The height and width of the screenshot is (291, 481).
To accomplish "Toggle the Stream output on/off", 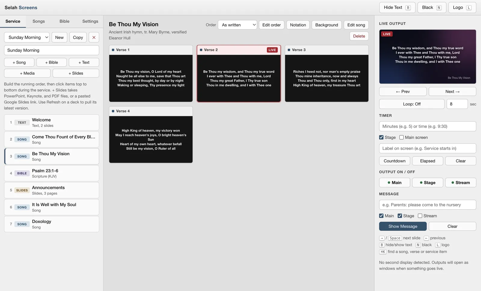I will point(461,183).
